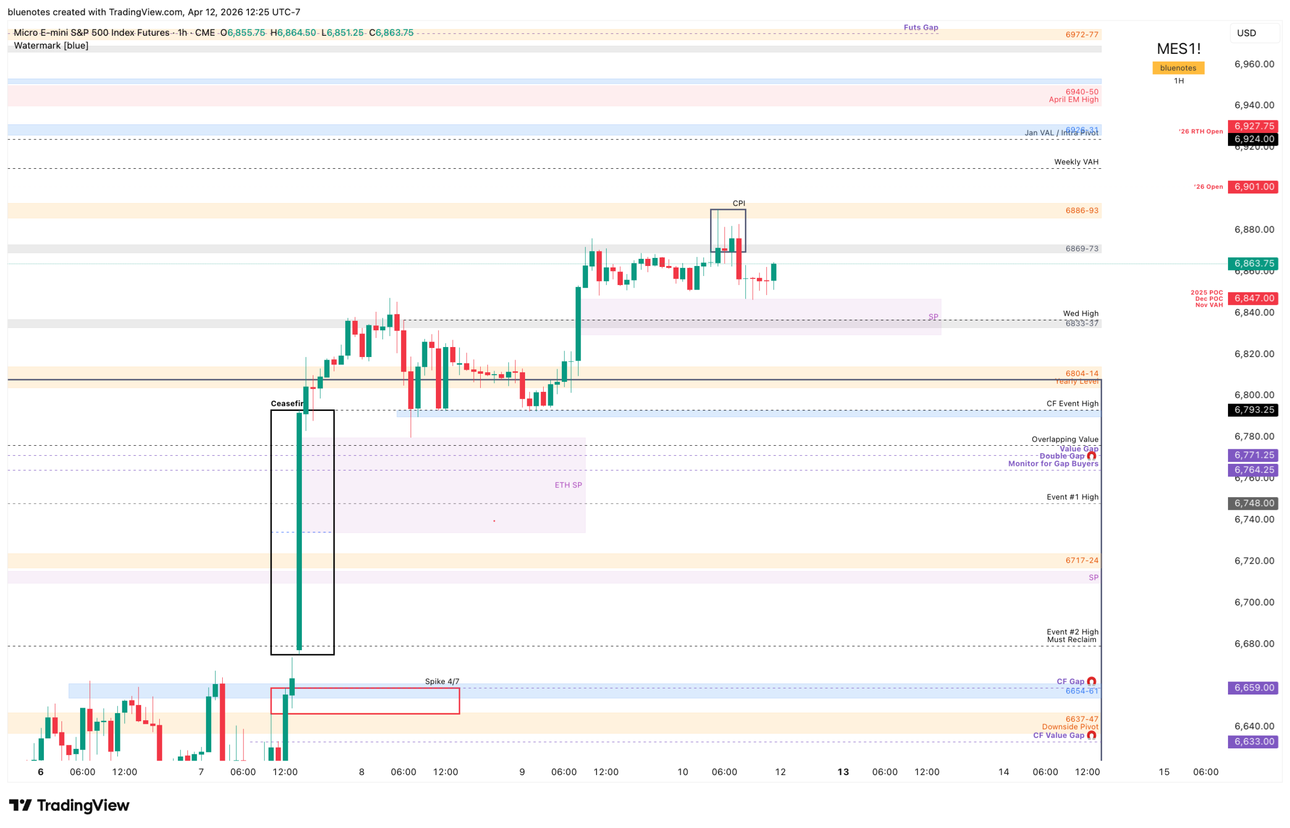Click the Futs Gap label at top

click(921, 27)
